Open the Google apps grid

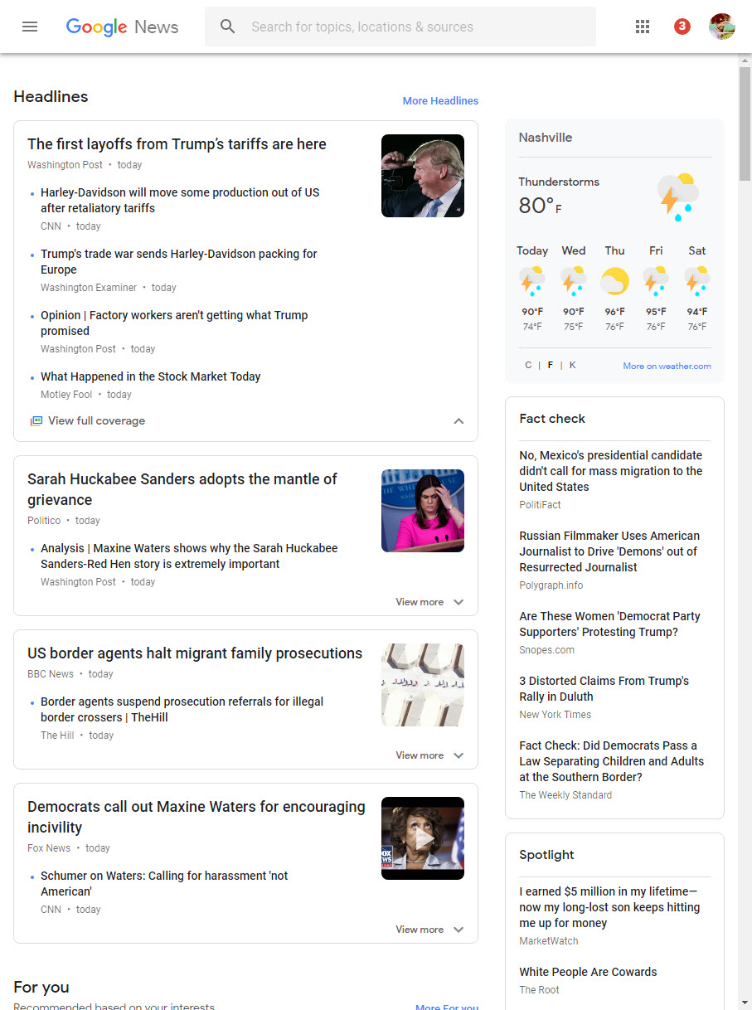[643, 27]
